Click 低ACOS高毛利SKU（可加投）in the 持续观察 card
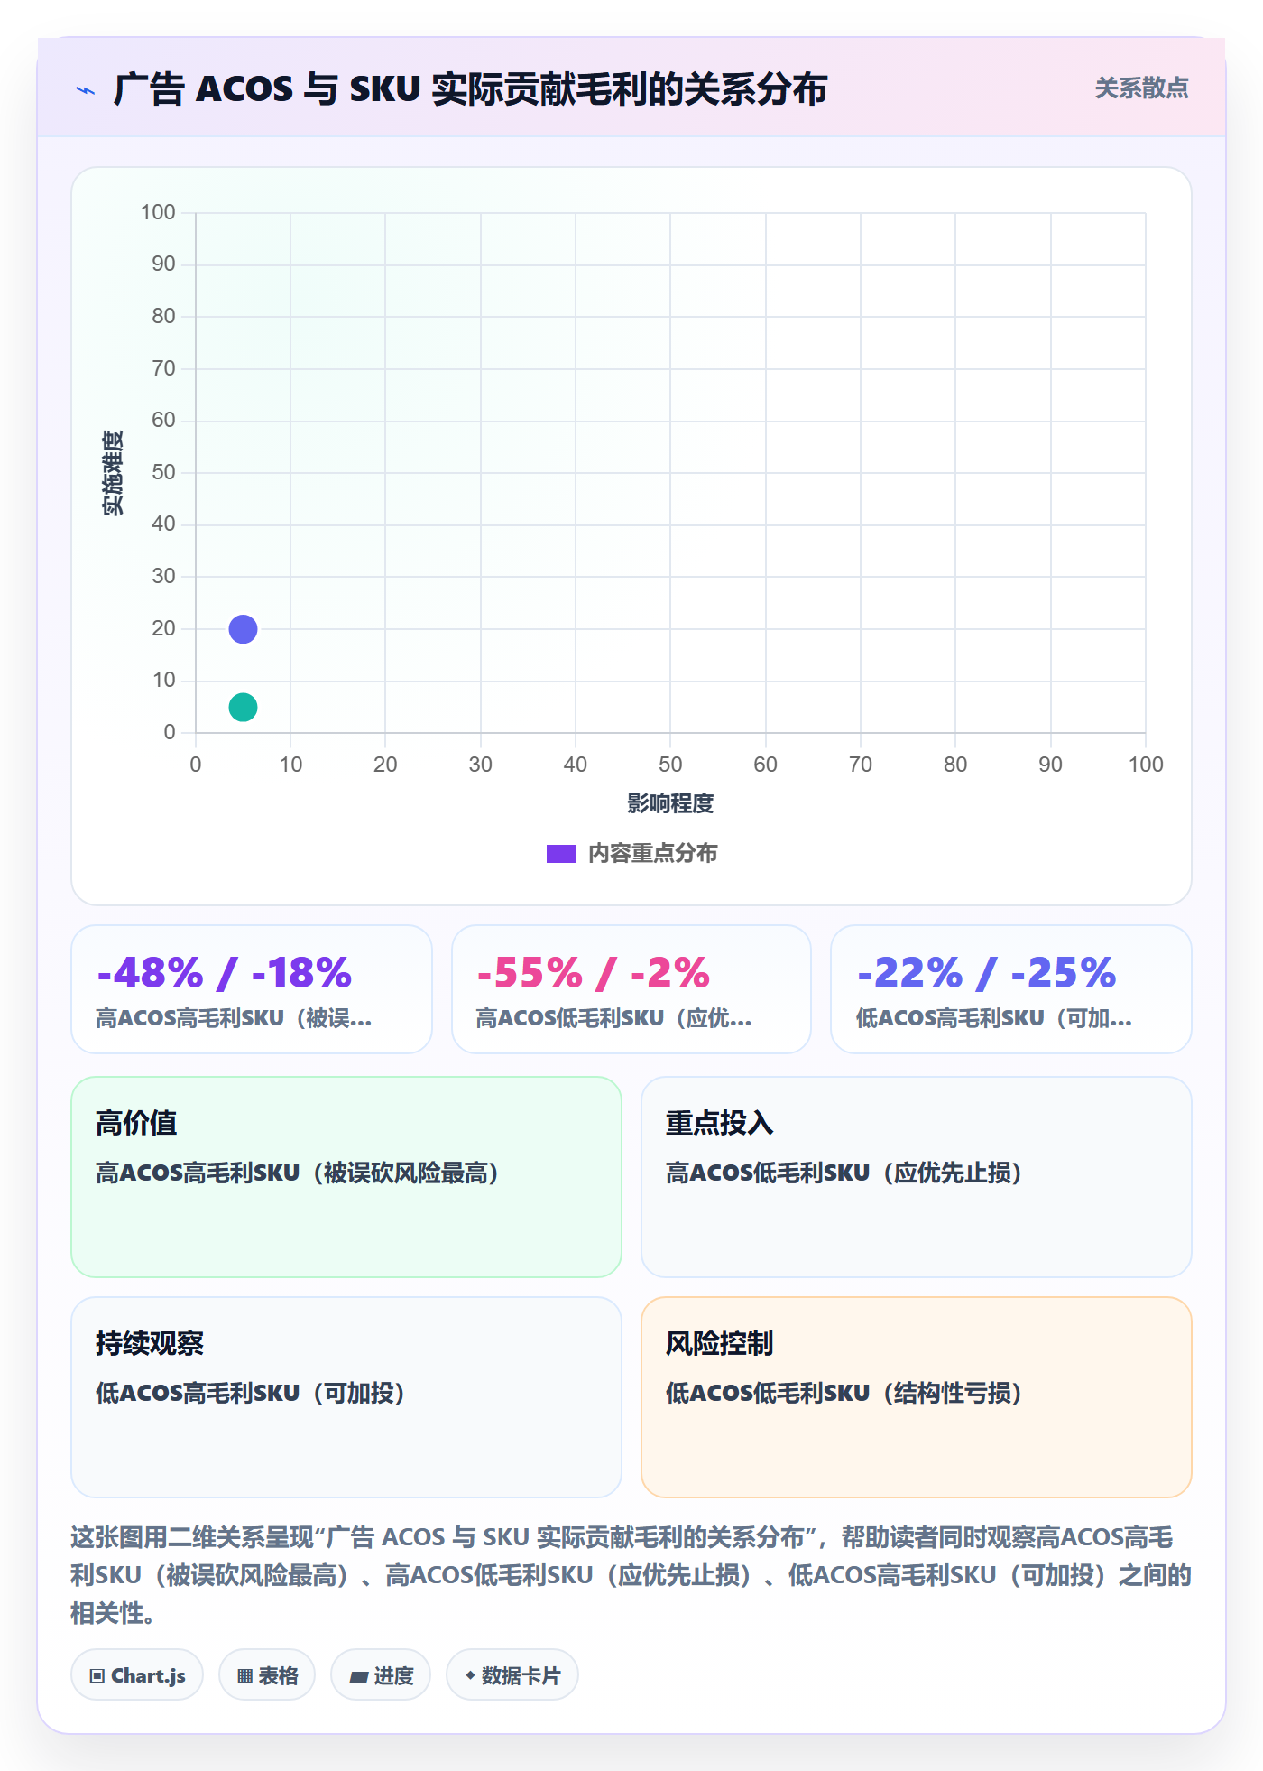The height and width of the screenshot is (1771, 1263). pyautogui.click(x=250, y=1393)
